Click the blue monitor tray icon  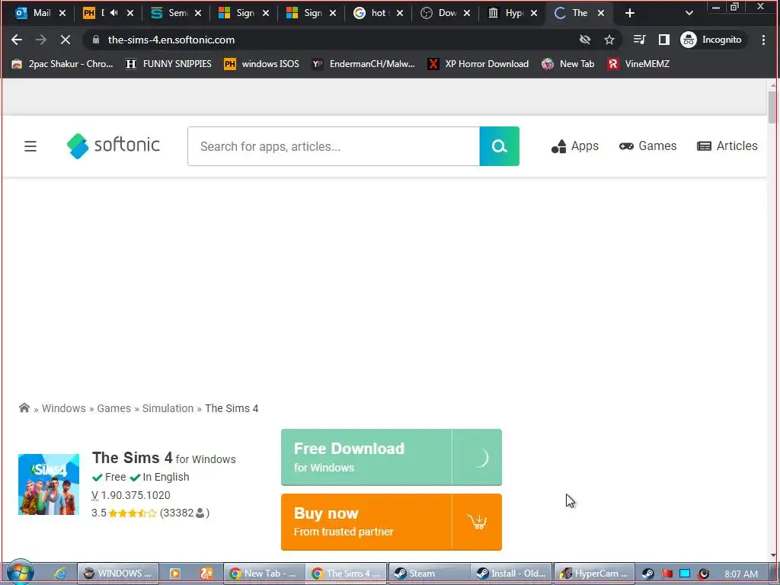coord(685,574)
